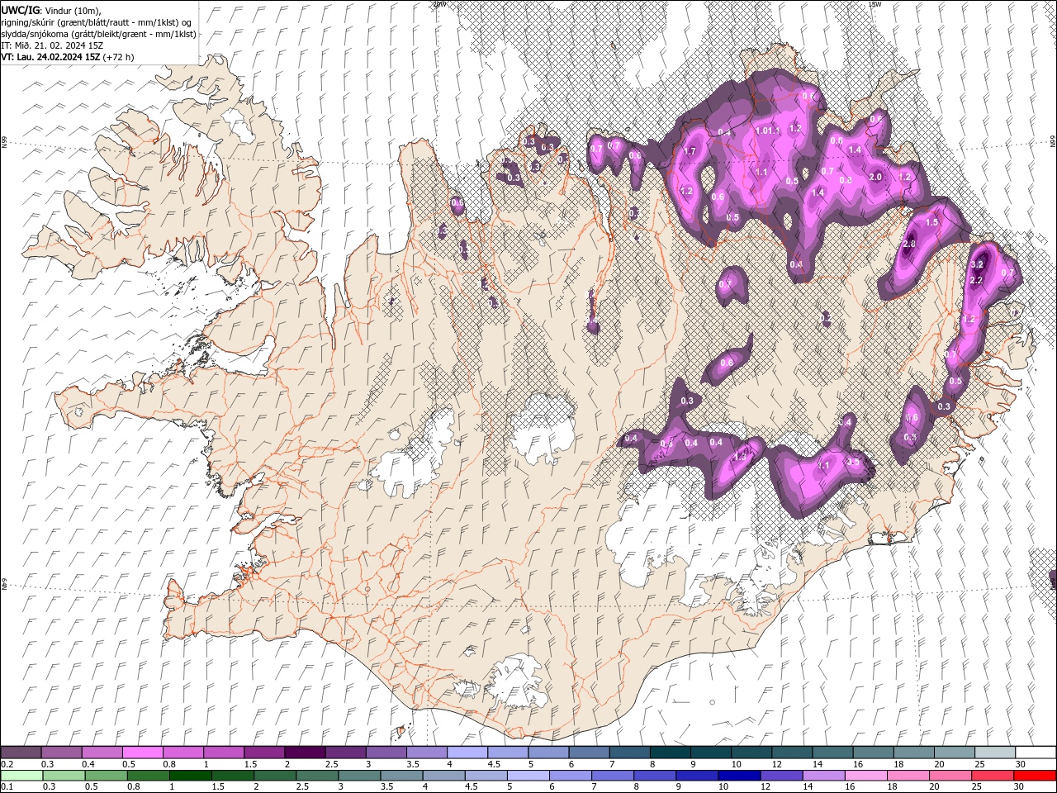1057x793 pixels.
Task: Click white snow legend swatch labeled 30
Action: pyautogui.click(x=1036, y=753)
